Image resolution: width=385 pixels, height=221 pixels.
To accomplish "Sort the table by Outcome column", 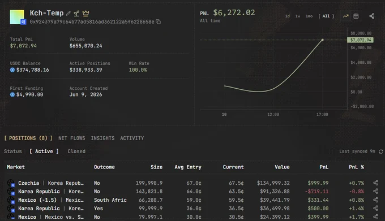I will [x=104, y=167].
